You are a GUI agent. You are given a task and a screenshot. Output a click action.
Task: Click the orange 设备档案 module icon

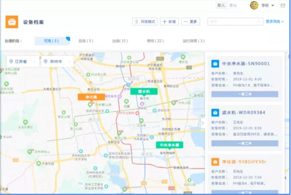pos(12,22)
